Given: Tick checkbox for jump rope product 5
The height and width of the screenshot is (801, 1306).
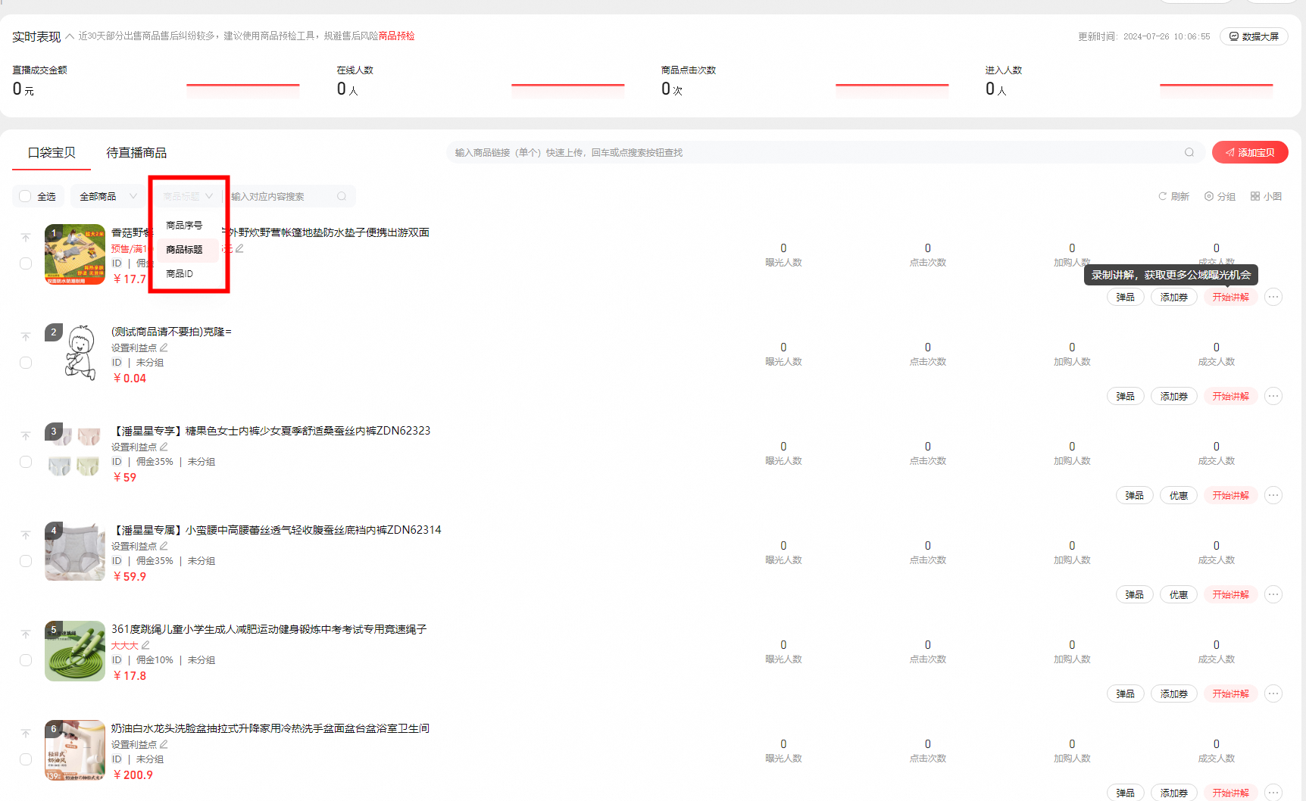Looking at the screenshot, I should pyautogui.click(x=26, y=660).
